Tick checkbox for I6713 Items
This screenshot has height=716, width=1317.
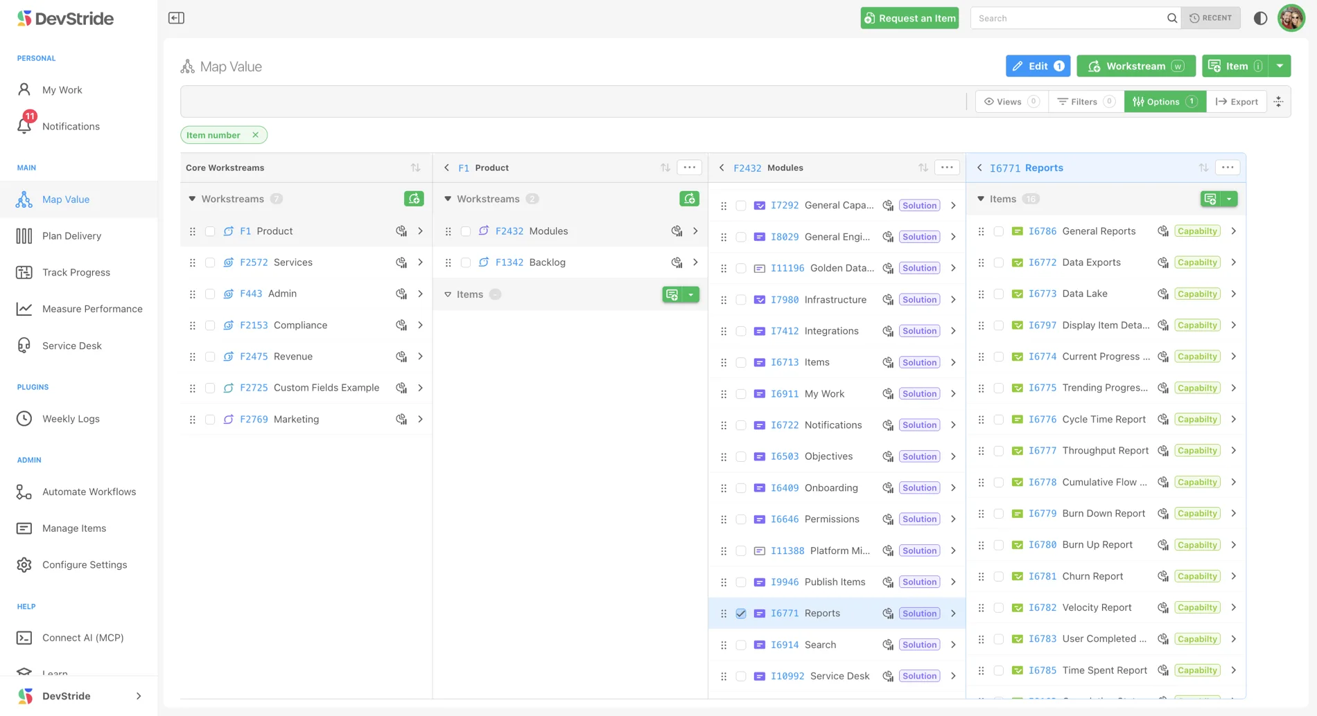[741, 362]
